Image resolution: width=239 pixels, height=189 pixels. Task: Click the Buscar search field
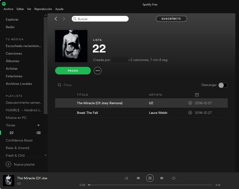click(x=100, y=19)
